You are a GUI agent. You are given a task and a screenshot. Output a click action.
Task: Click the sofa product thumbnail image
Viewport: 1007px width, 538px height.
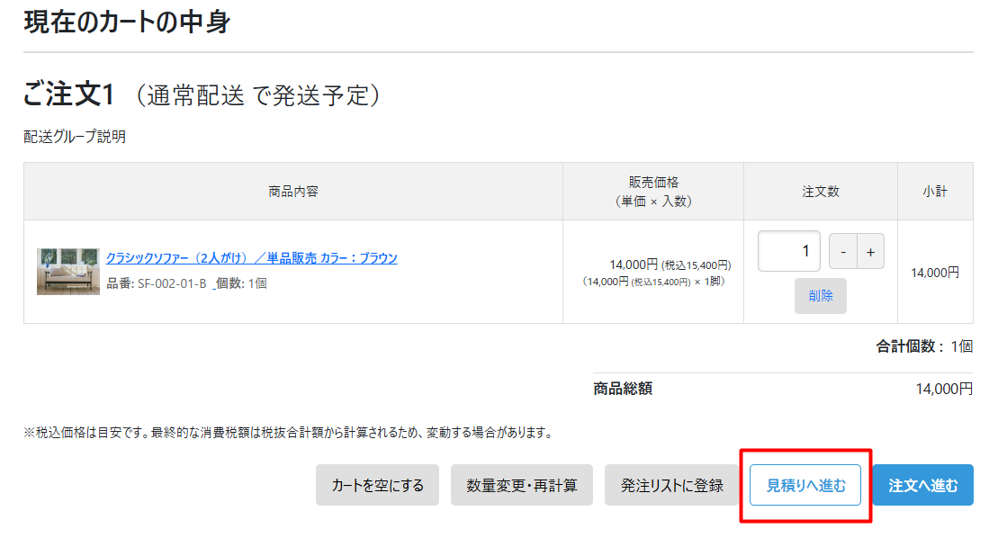[x=68, y=272]
